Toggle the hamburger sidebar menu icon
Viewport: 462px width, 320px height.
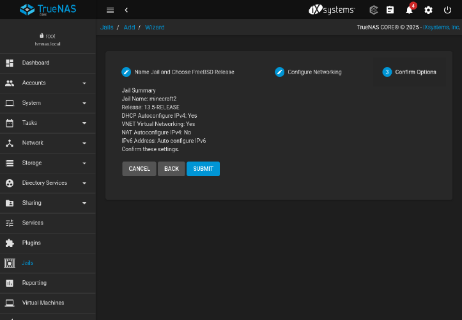click(x=110, y=10)
